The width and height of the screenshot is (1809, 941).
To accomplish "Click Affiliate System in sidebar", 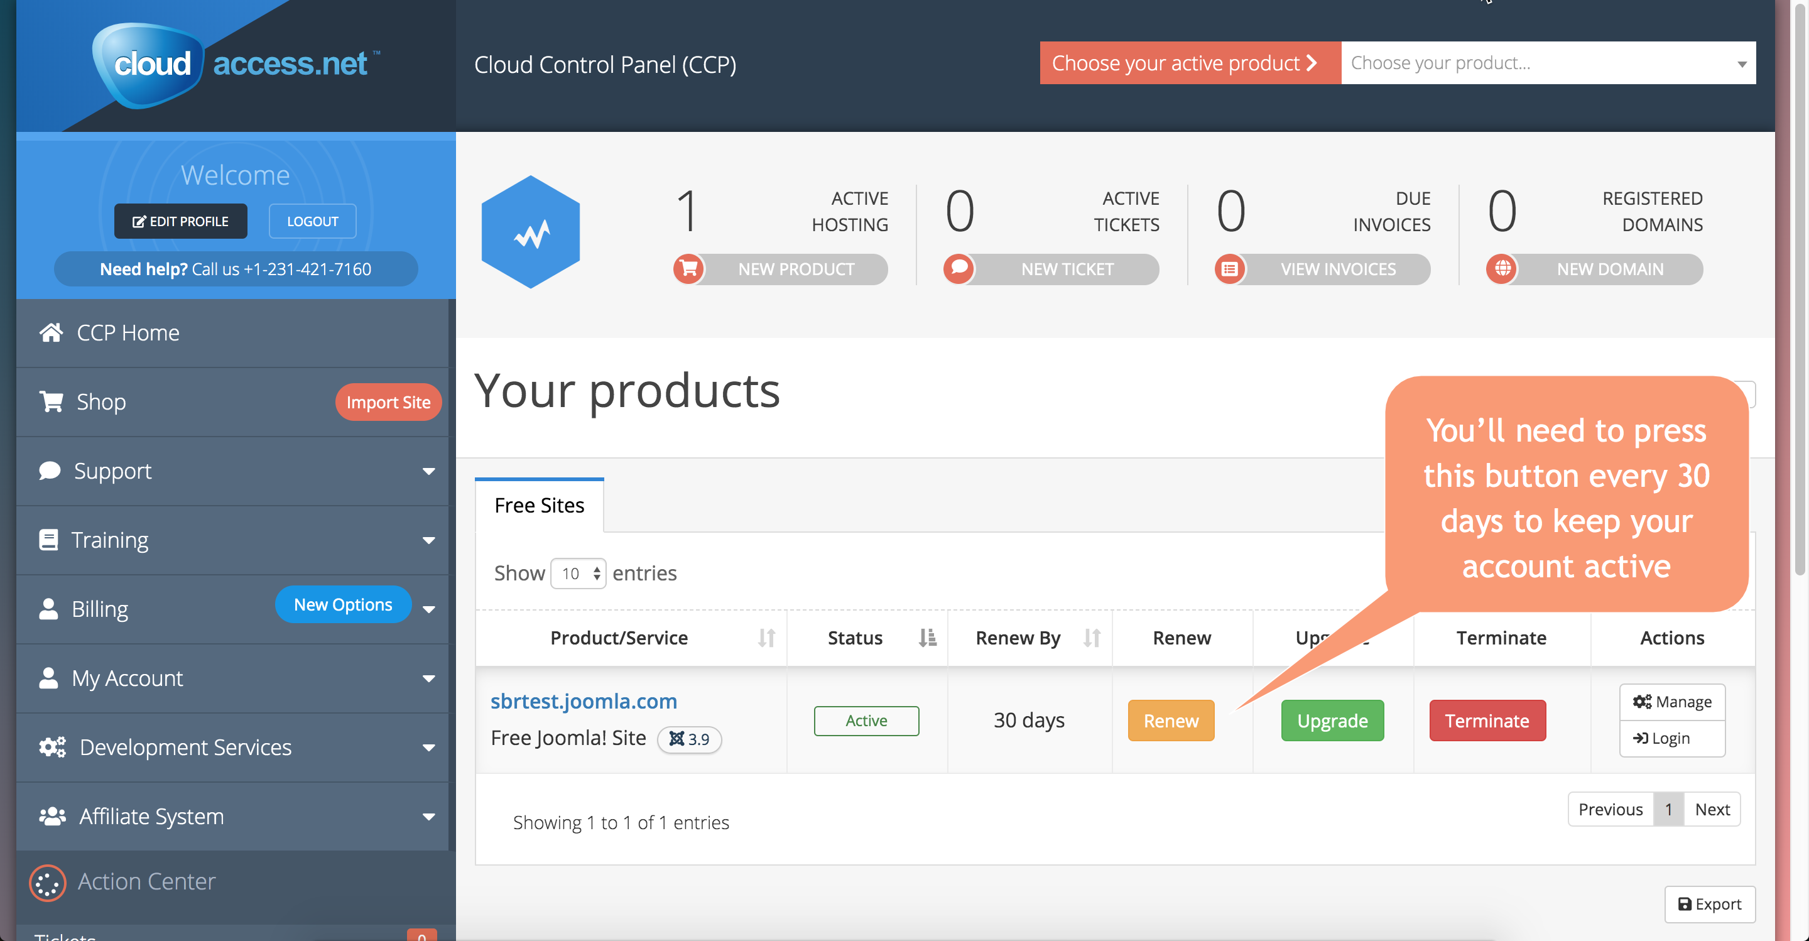I will tap(151, 817).
